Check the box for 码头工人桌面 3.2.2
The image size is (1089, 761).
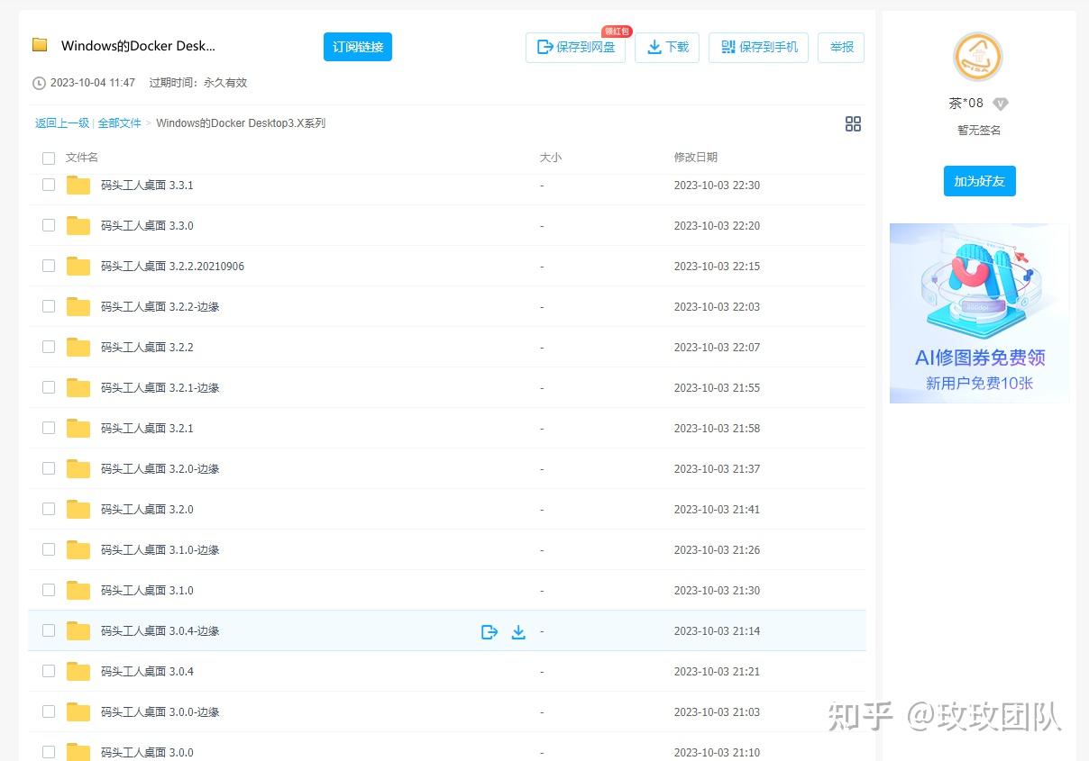click(49, 347)
